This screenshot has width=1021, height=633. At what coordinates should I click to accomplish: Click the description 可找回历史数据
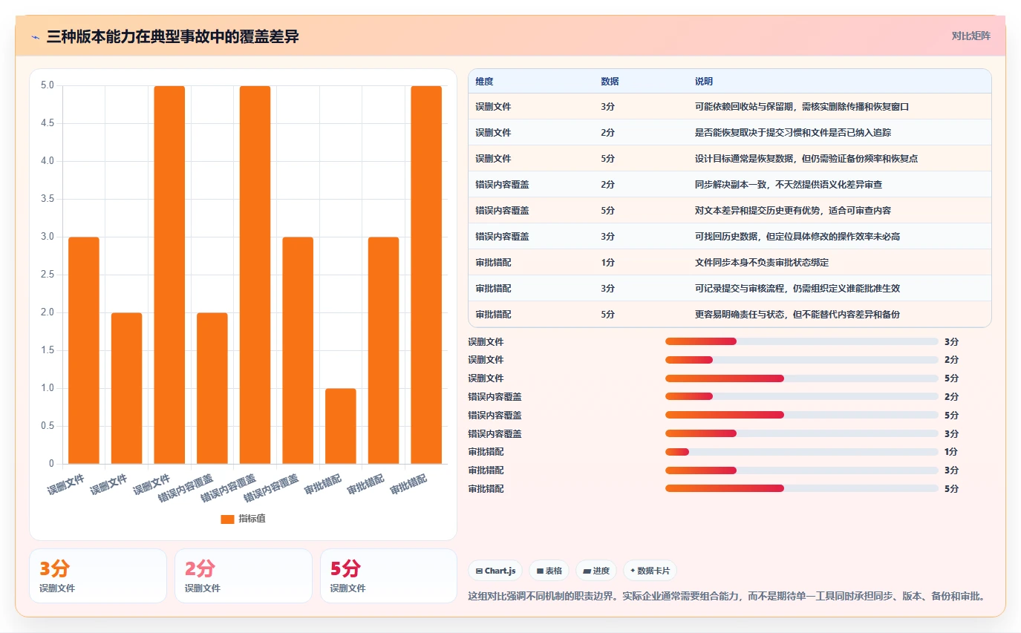tap(798, 237)
